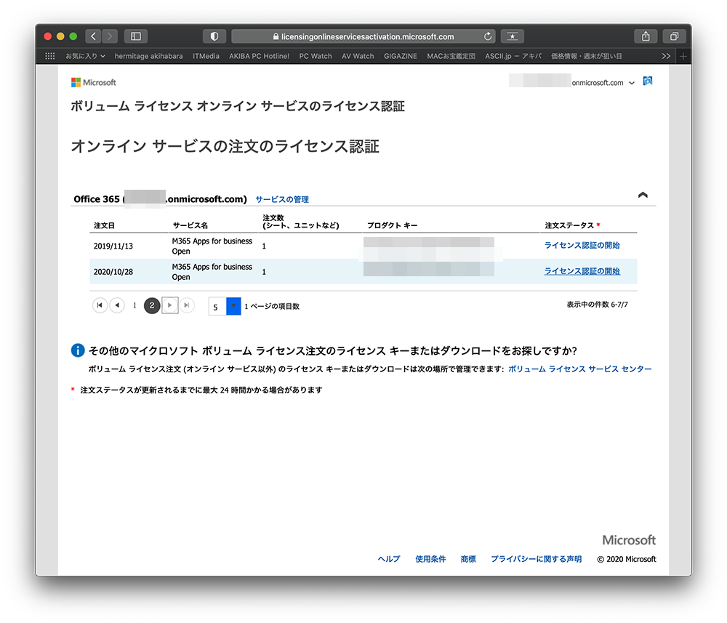Open the PC Watch bookmark
The width and height of the screenshot is (727, 623).
pyautogui.click(x=316, y=56)
